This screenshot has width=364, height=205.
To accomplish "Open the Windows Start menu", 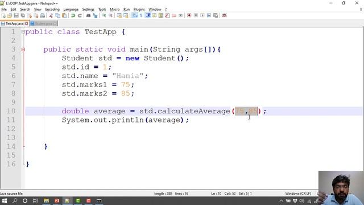I will (x=5, y=201).
